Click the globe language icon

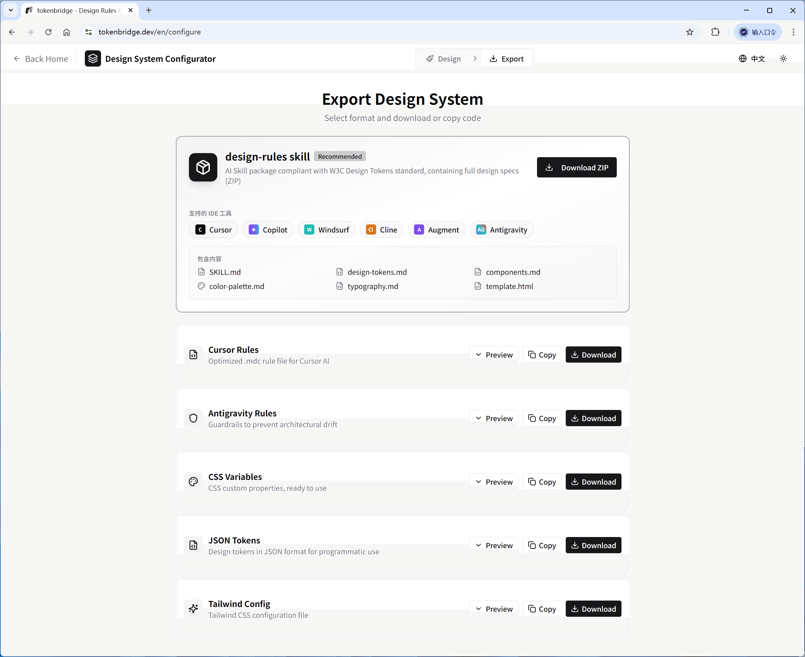coord(742,59)
